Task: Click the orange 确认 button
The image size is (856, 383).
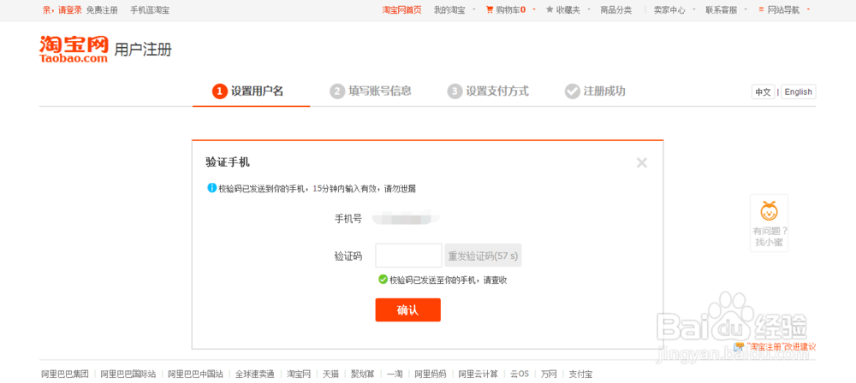Action: [407, 309]
